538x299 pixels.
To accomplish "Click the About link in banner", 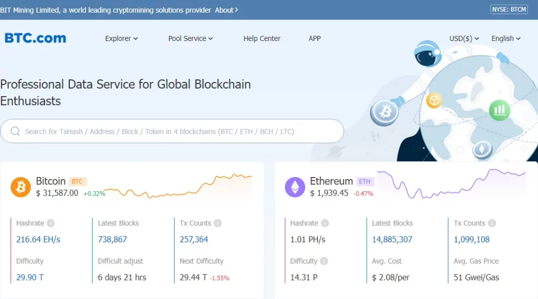I will point(226,10).
